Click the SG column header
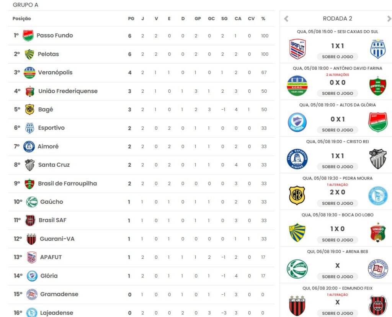Image resolution: width=392 pixels, height=317 pixels. (x=224, y=18)
